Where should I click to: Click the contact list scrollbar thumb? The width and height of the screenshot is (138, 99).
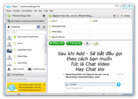tap(45, 45)
